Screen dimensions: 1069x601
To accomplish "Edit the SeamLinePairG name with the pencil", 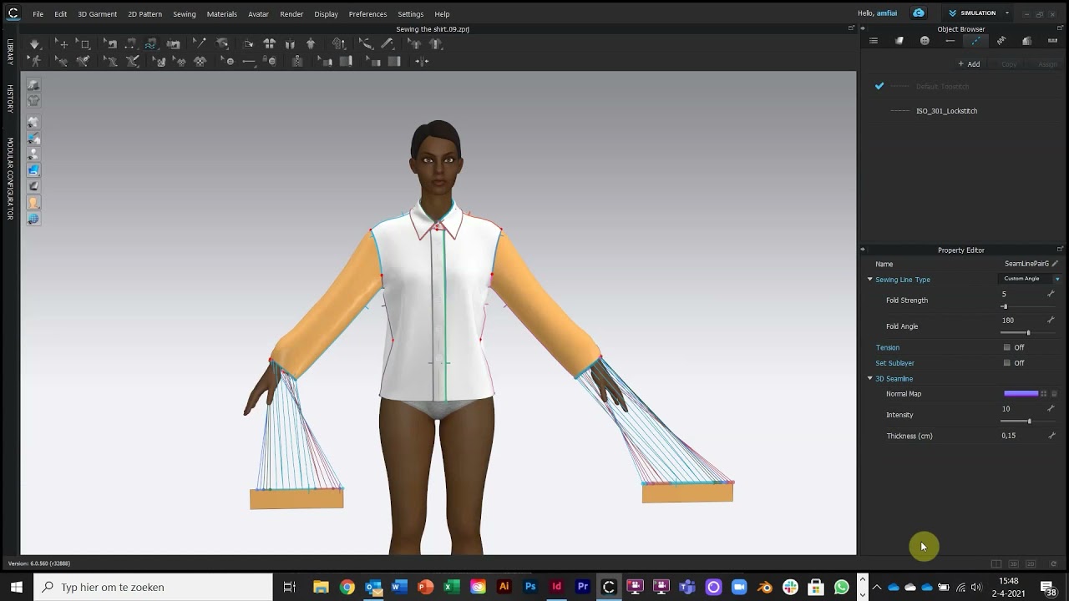I will click(1055, 264).
